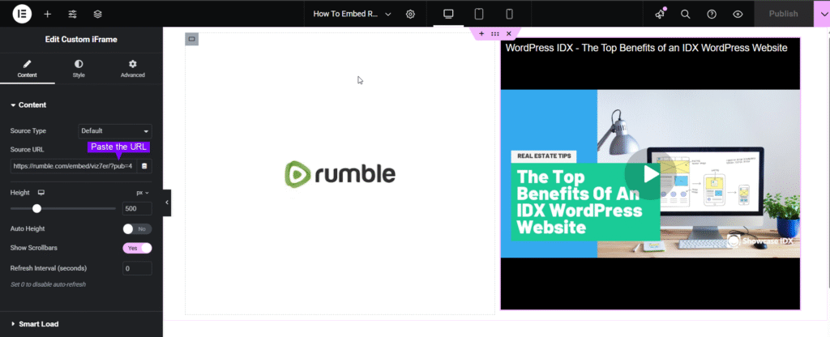Open the What's New megaphone icon
The height and width of the screenshot is (337, 830).
[660, 15]
